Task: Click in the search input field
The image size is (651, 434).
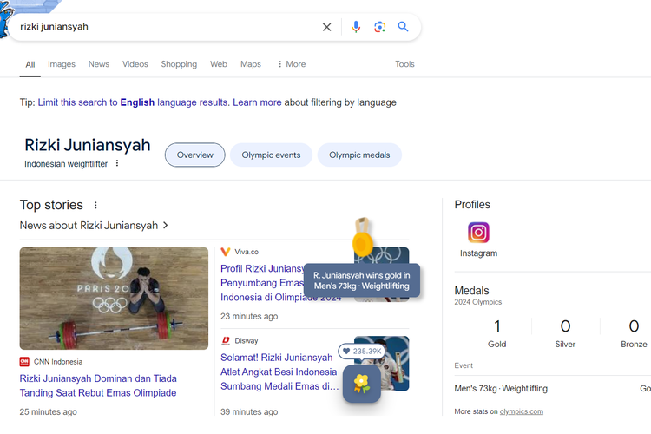Action: [x=165, y=27]
